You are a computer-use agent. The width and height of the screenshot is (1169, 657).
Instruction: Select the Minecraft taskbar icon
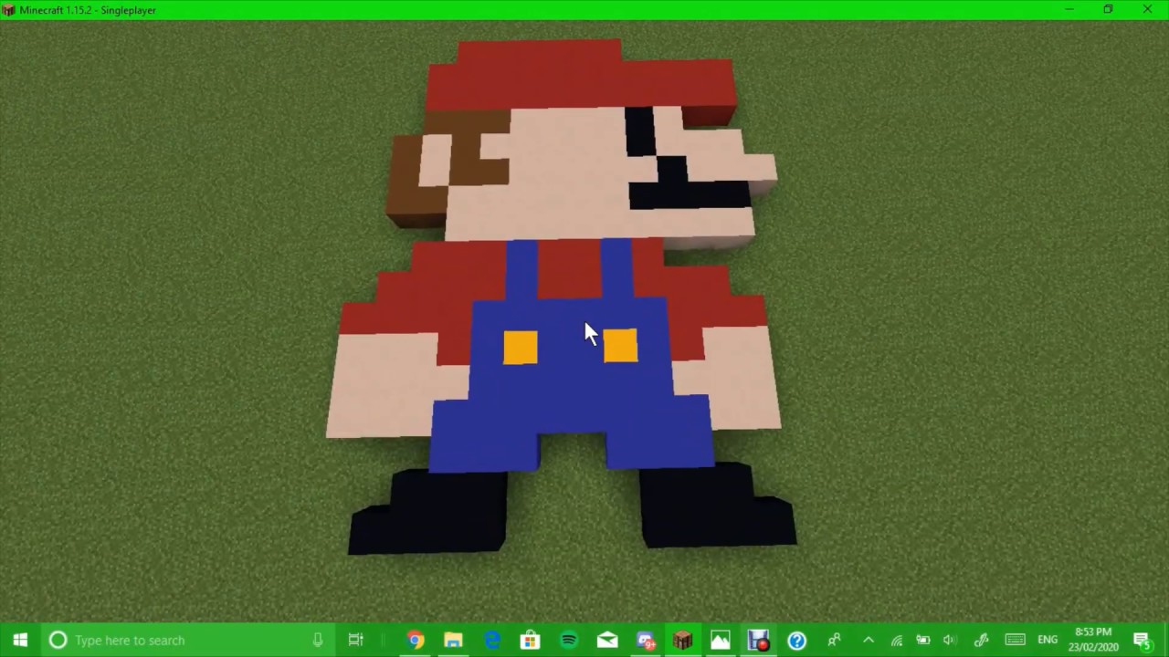pos(682,640)
